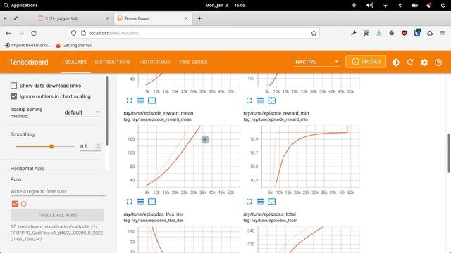Expand the episode_reward_min chart to full size
The height and width of the screenshot is (253, 451).
tap(249, 202)
